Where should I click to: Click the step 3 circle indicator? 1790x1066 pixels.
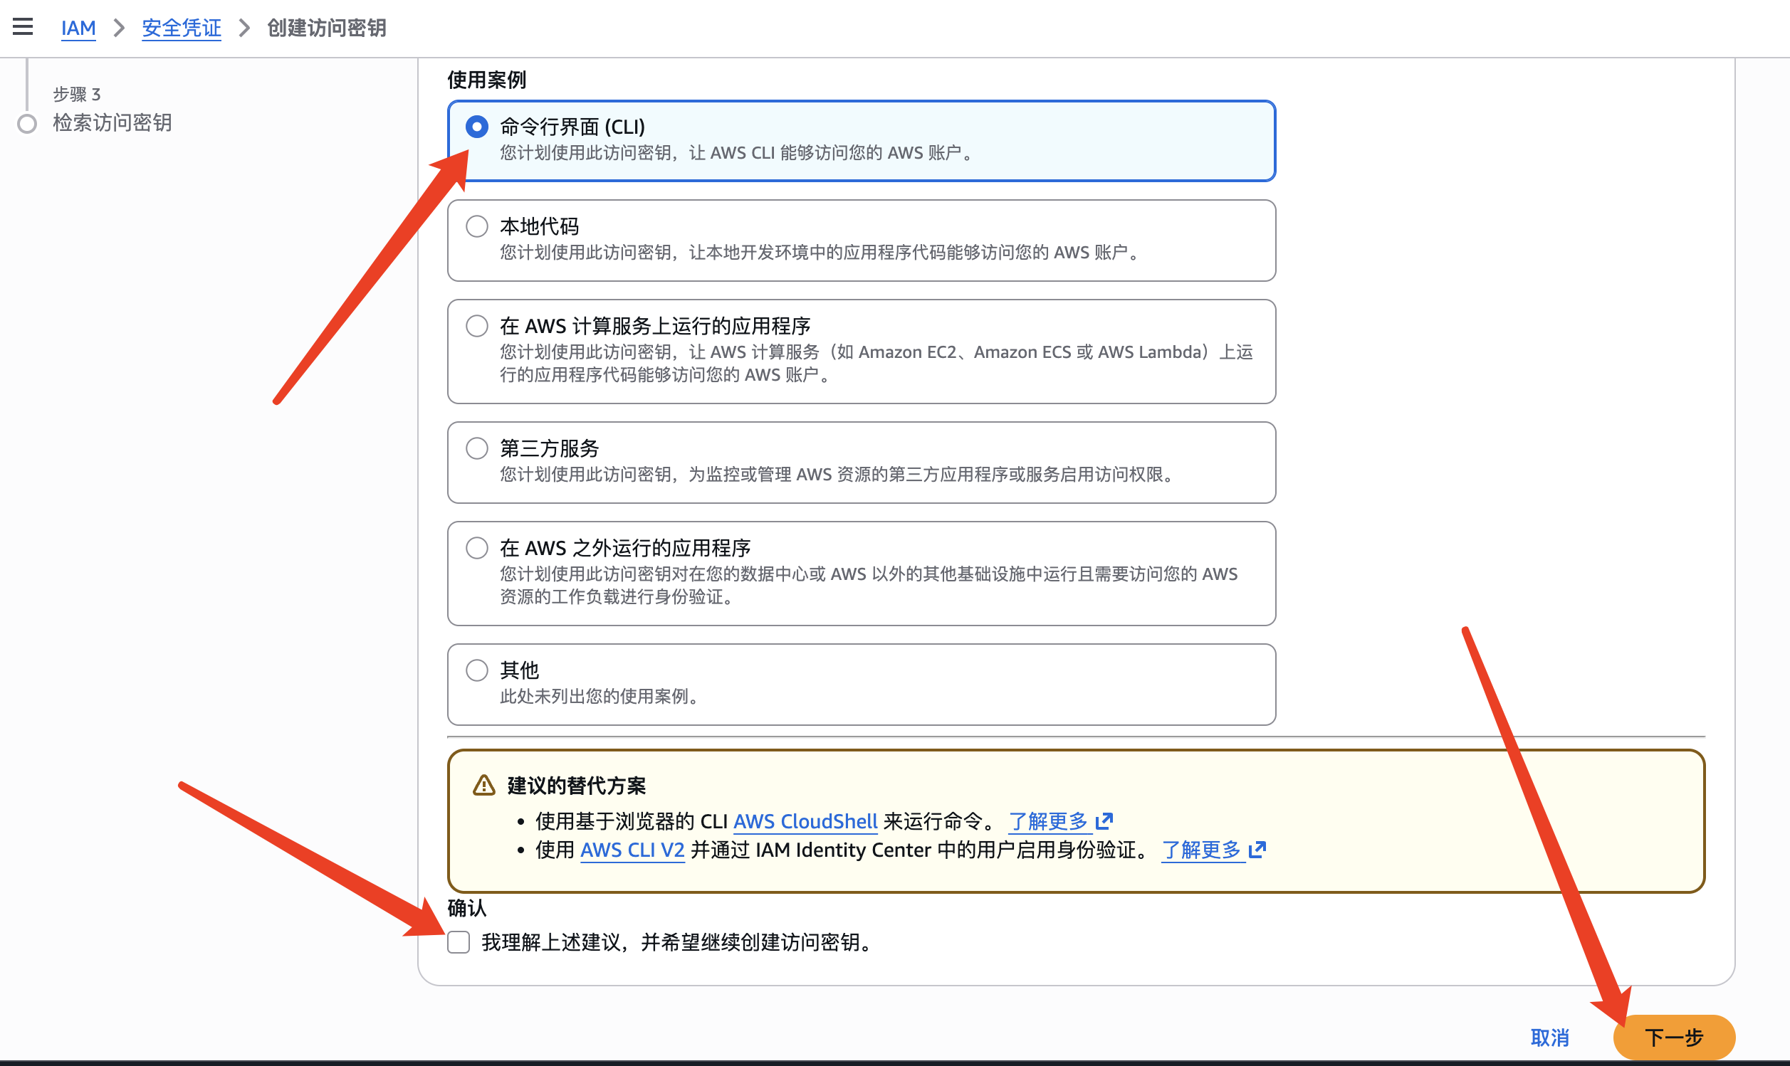[27, 124]
